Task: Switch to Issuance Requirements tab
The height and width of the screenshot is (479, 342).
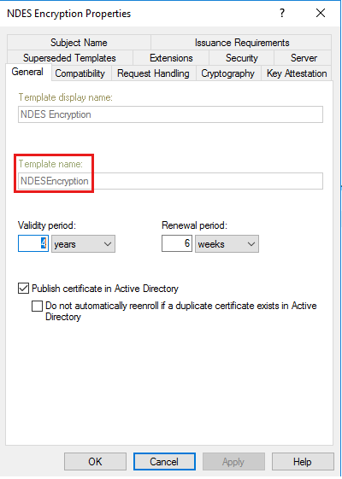Action: pyautogui.click(x=242, y=43)
